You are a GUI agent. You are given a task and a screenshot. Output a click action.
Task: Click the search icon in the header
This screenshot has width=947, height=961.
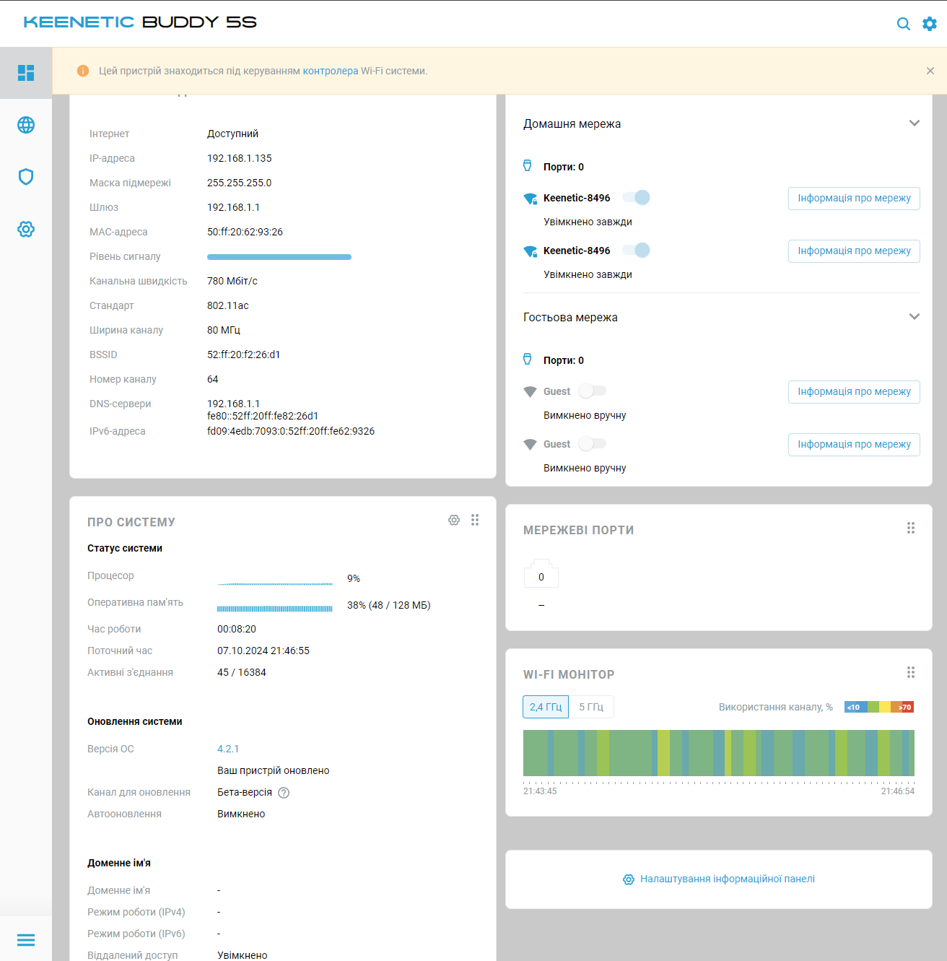(x=903, y=23)
